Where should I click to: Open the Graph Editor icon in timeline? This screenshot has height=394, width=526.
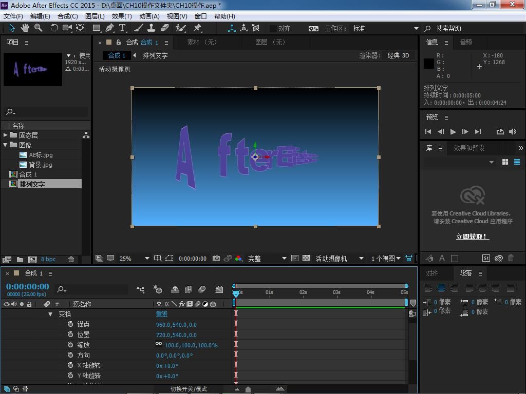[x=219, y=289]
